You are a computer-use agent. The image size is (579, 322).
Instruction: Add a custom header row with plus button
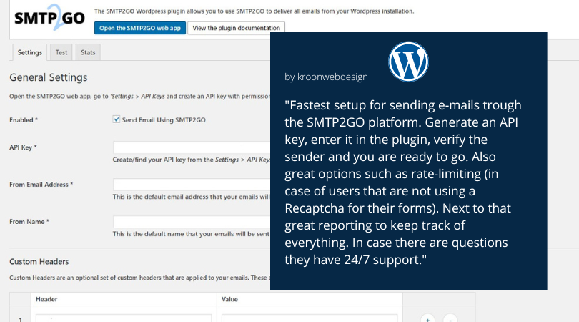(x=427, y=318)
